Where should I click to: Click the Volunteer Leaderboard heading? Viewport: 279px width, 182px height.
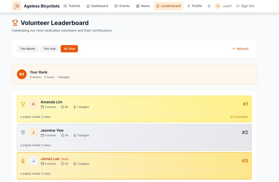[55, 23]
